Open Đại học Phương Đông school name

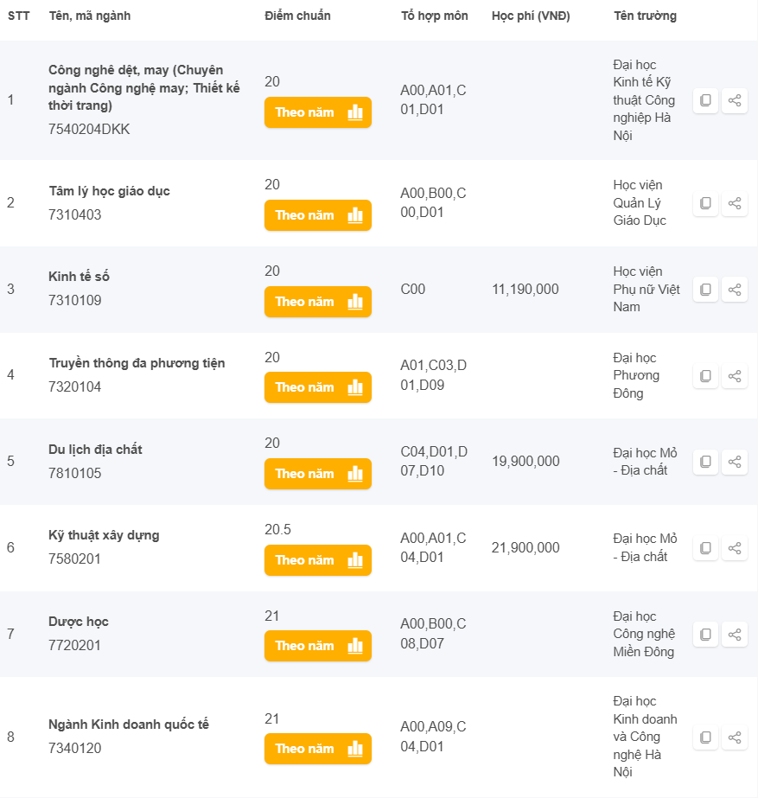(636, 375)
